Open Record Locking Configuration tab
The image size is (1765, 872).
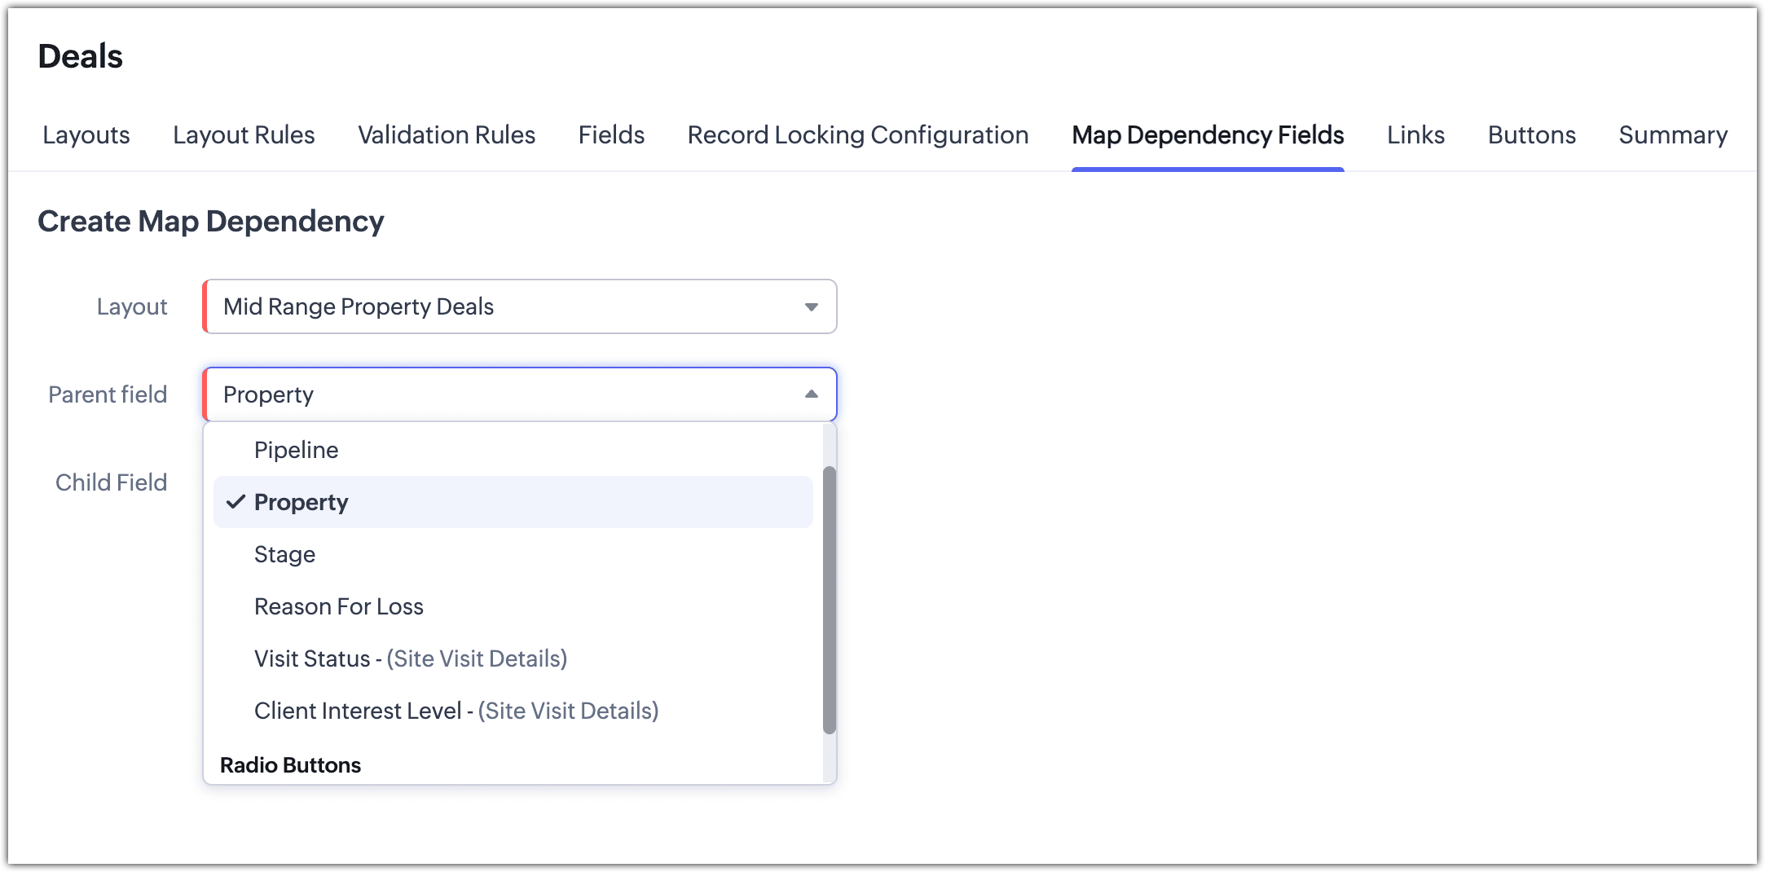pyautogui.click(x=858, y=135)
